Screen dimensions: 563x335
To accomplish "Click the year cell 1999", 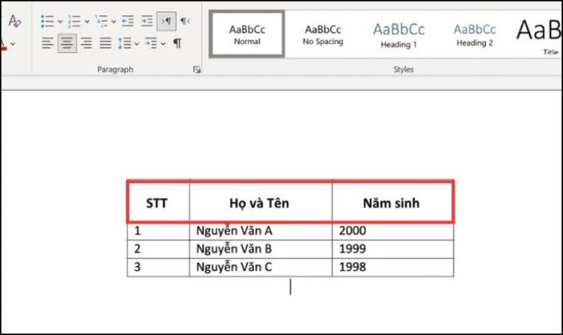I will (x=392, y=249).
